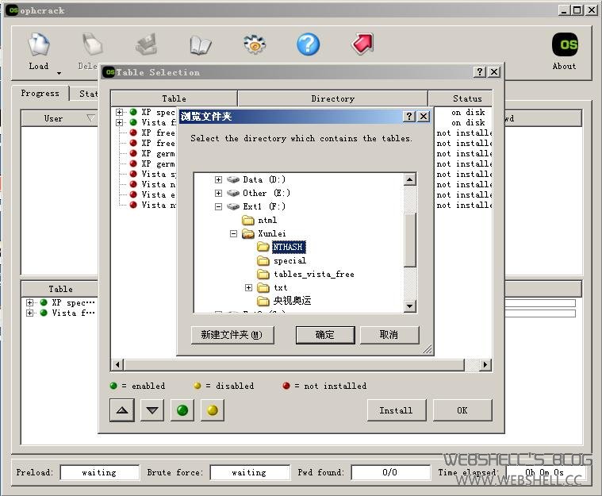Open the Load dropdown arrow
602x496 pixels.
pyautogui.click(x=59, y=73)
